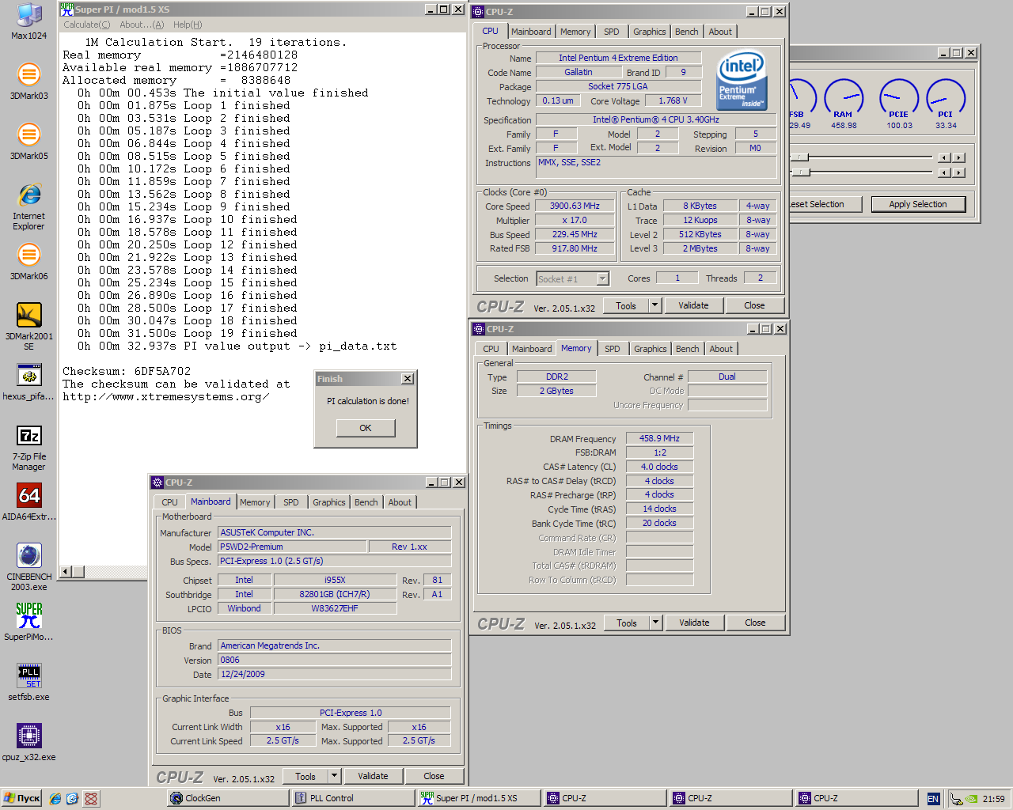Click Close in the CPU tab window
Screen dimensions: 1013x810
click(x=755, y=305)
